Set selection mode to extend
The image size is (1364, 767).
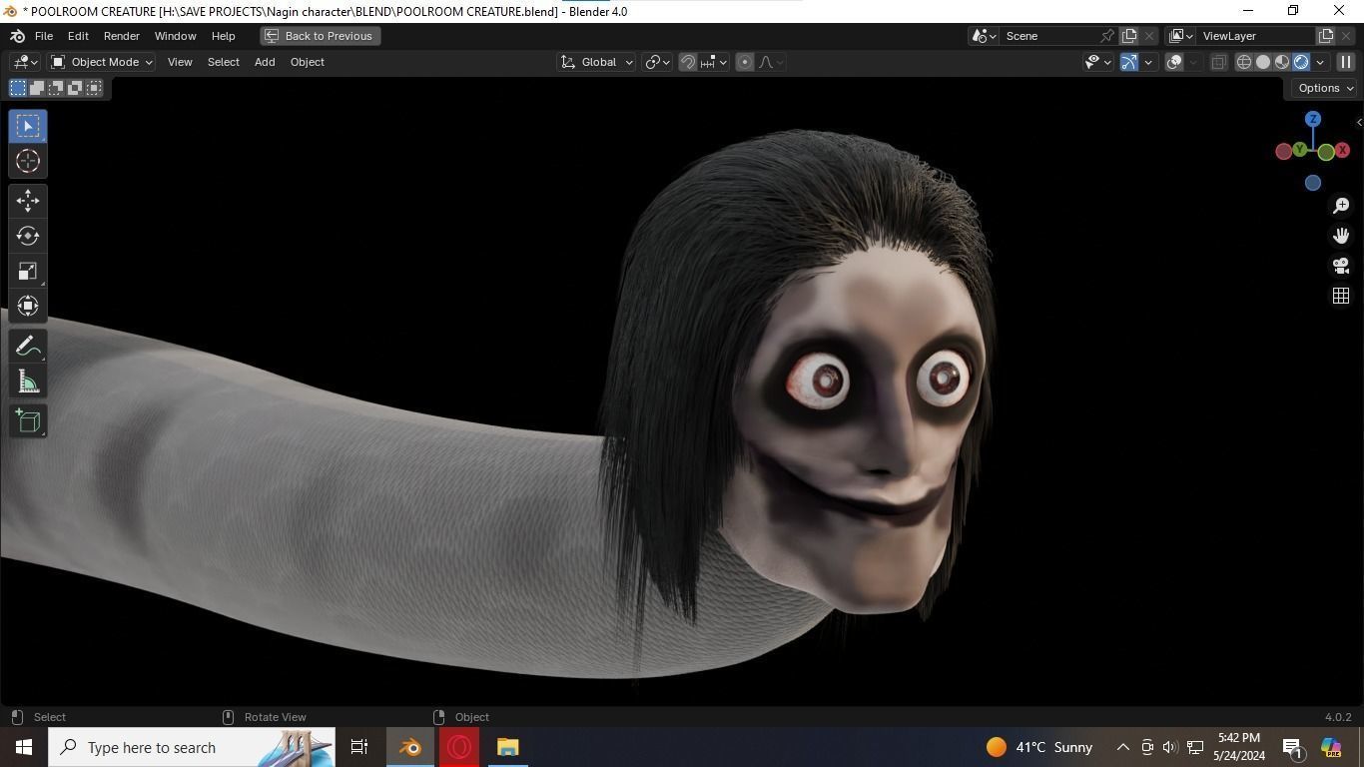coord(37,88)
